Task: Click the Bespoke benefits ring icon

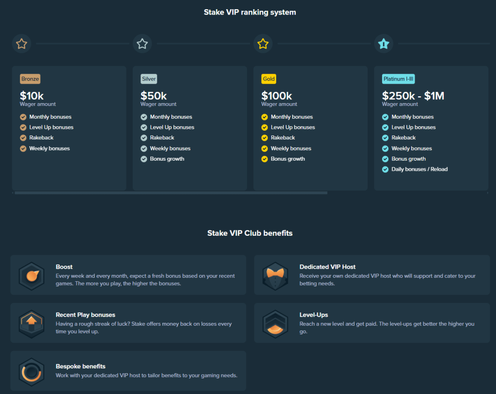Action: tap(31, 372)
